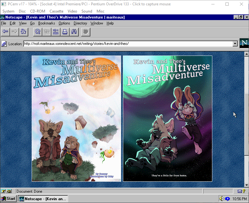Click the Back navigation arrow button
The image size is (249, 203).
[x=5, y=31]
